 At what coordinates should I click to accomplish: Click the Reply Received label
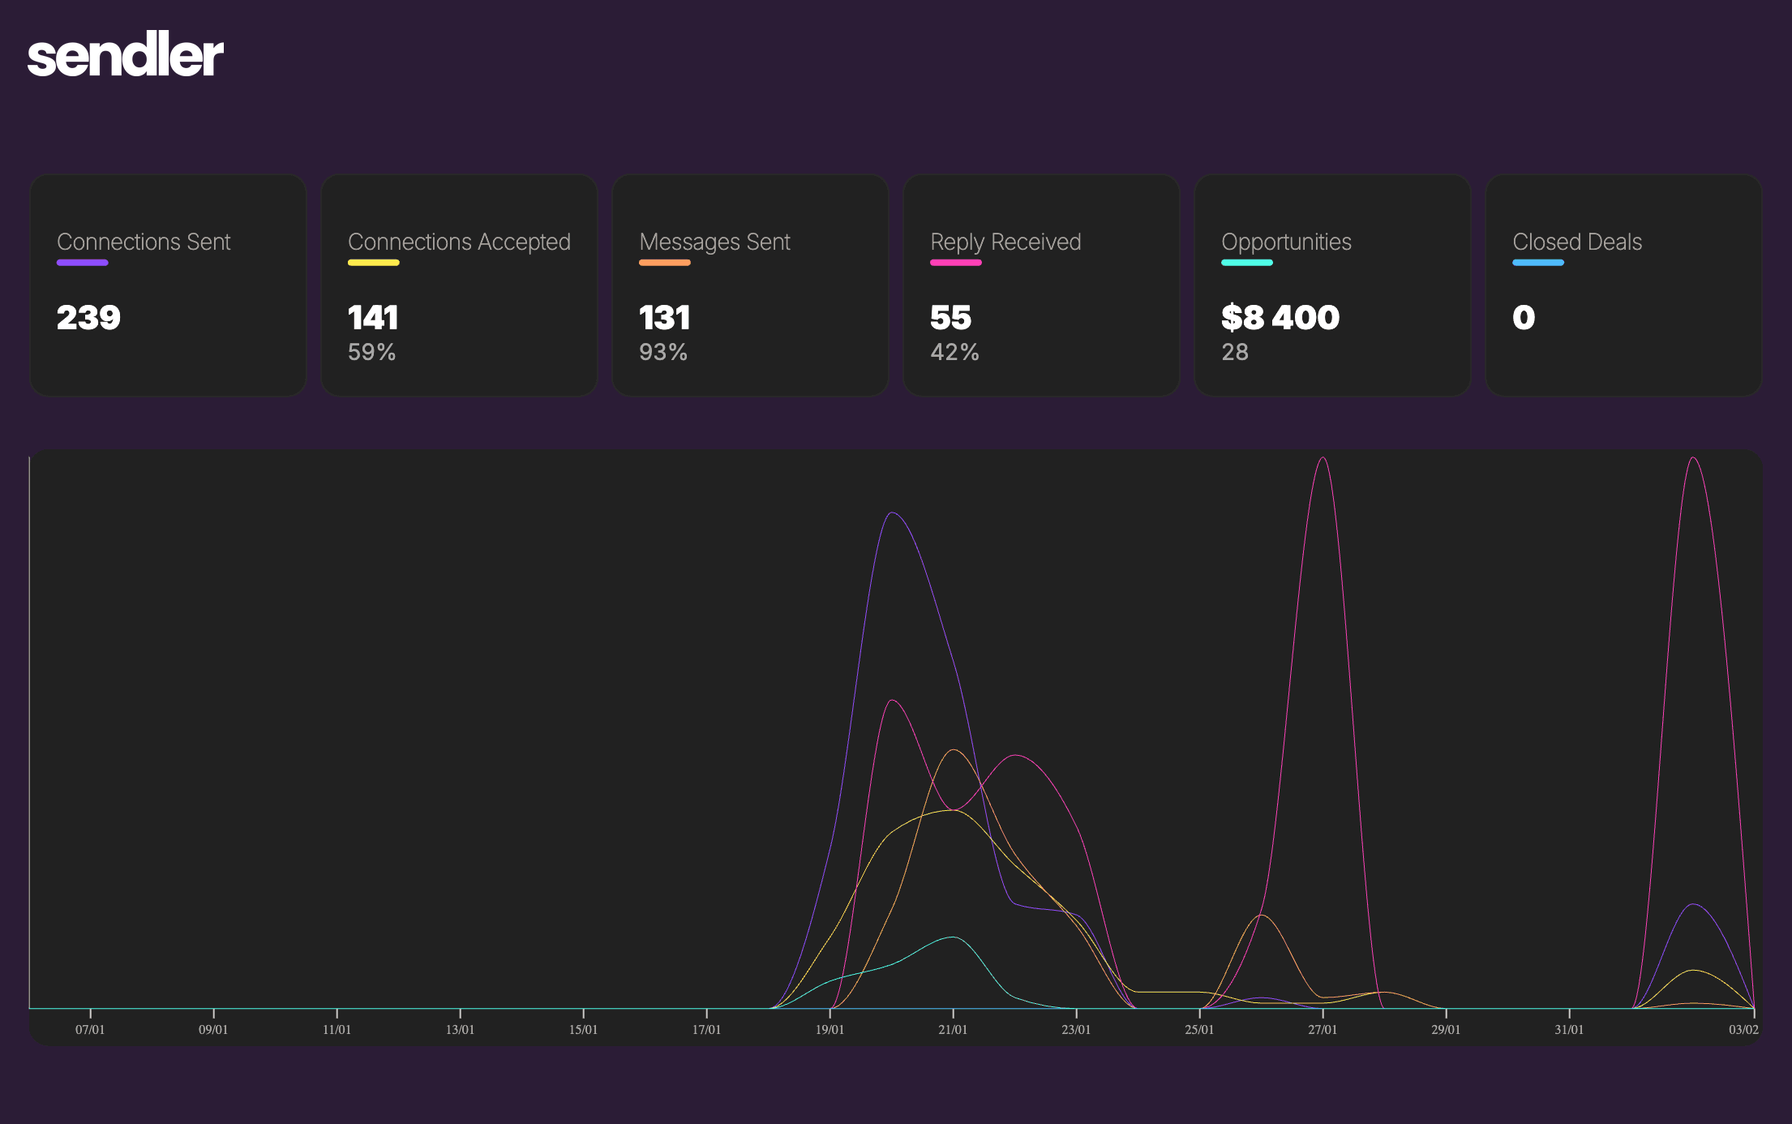1005,242
